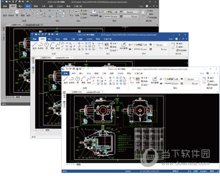Switch to the Annotation ribbon tab in the front window
Image resolution: width=220 pixels, height=176 pixels.
coord(89,73)
